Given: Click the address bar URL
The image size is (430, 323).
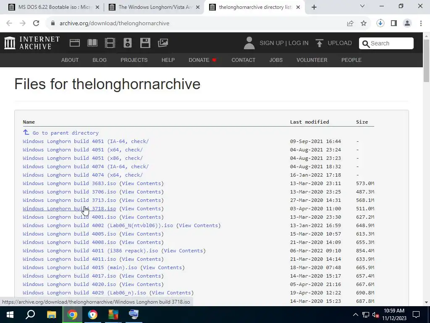Looking at the screenshot, I should pos(114,24).
